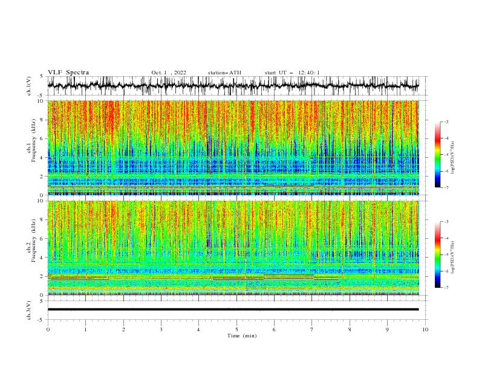The image size is (479, 370).
Task: Click the '9' time axis tick label
Action: pos(387,329)
